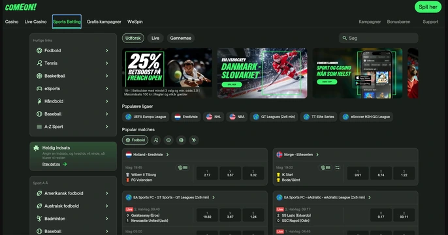
Task: Toggle the Fodbold chip under Popular matches
Action: (x=135, y=140)
